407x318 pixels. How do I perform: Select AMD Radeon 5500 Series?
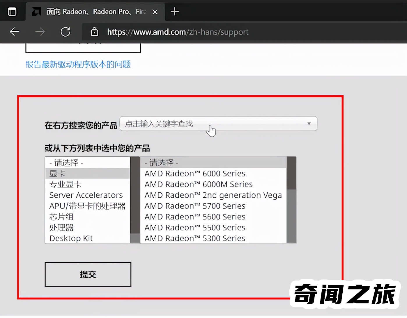pyautogui.click(x=213, y=228)
